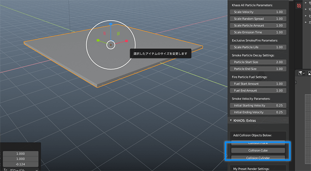The width and height of the screenshot is (311, 171).
Task: Click the red X-axis scale handle
Action: click(x=126, y=41)
